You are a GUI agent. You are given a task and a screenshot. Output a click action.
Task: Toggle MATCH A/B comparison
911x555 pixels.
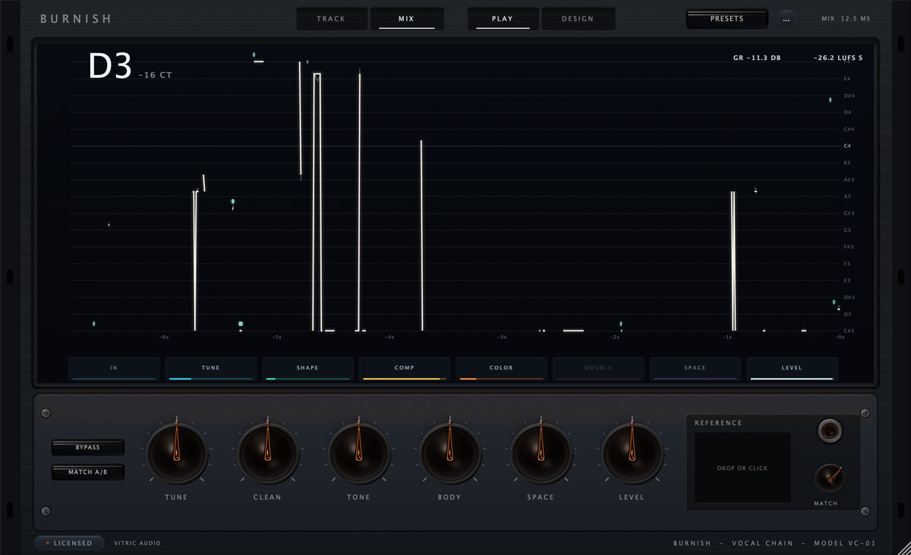click(x=88, y=472)
